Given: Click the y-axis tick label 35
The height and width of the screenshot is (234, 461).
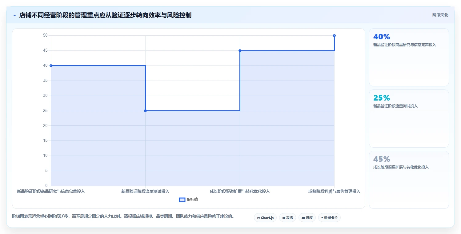Looking at the screenshot, I should (x=45, y=81).
